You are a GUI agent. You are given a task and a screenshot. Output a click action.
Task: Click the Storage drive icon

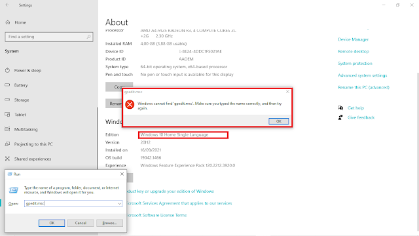pos(7,100)
